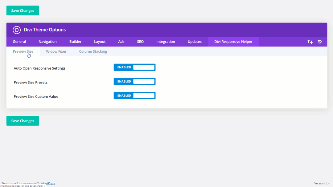Switch to the Layout tab
Image resolution: width=333 pixels, height=187 pixels.
100,42
